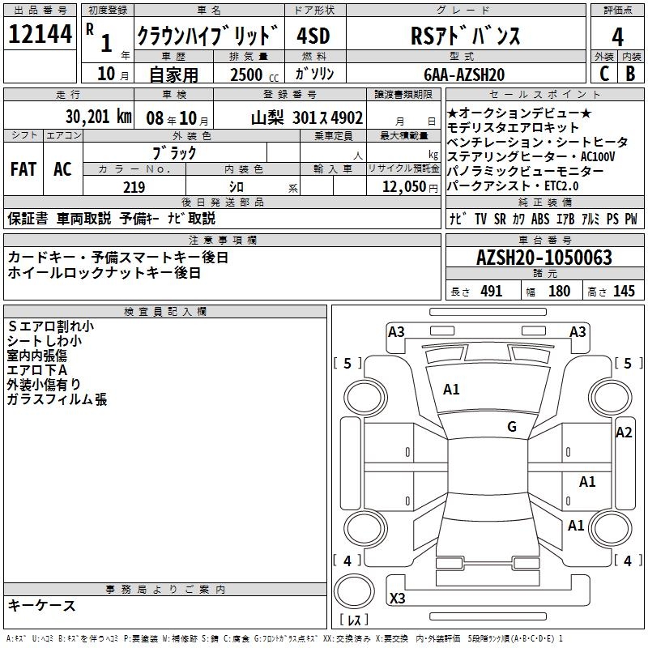Click the キーケース note in the office section
The image size is (648, 648).
point(42,606)
